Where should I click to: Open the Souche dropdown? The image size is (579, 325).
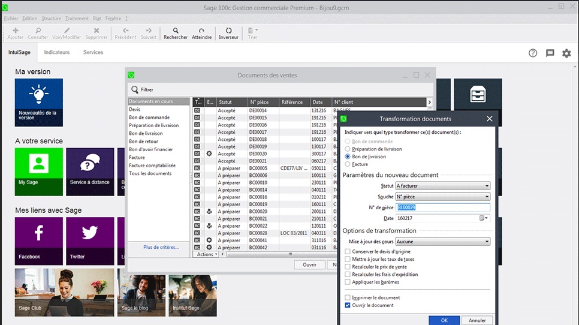pyautogui.click(x=443, y=197)
